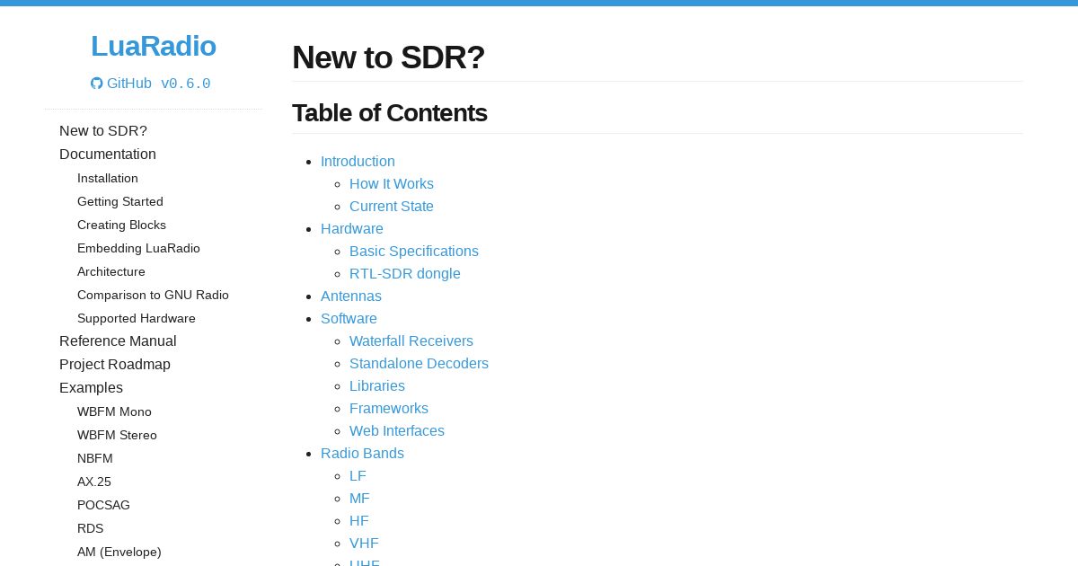The width and height of the screenshot is (1078, 566).
Task: Click the GitHub octocat icon
Action: pos(97,84)
